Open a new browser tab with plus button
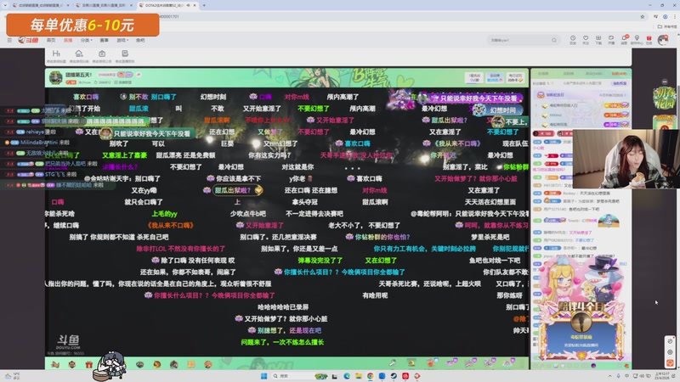 click(x=204, y=5)
